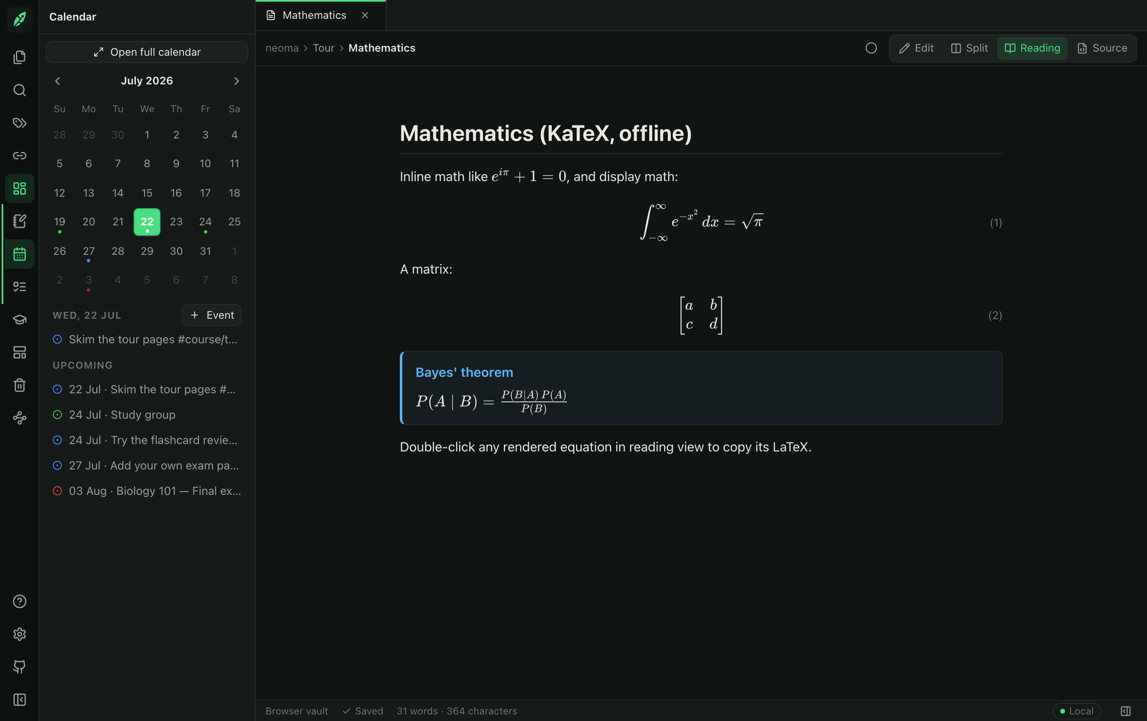
Task: Open the graduation cap study icon
Action: point(20,320)
